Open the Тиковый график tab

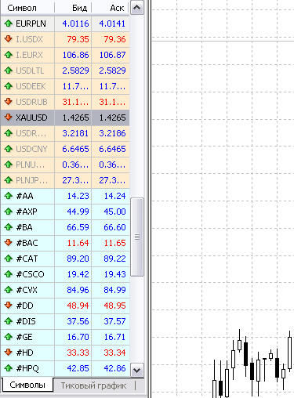pyautogui.click(x=93, y=385)
